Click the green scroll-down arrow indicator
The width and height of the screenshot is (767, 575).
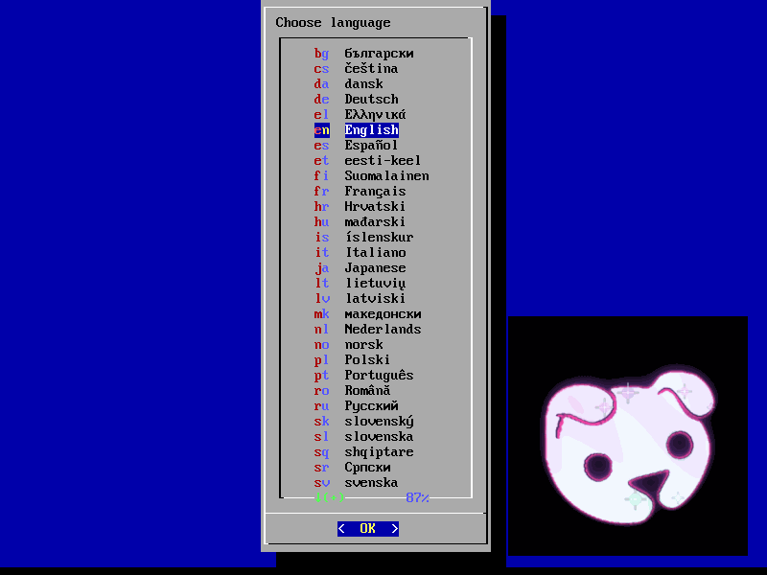click(329, 497)
